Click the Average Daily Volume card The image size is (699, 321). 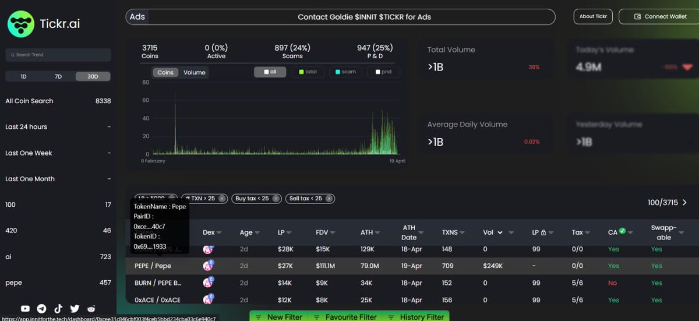click(x=487, y=134)
